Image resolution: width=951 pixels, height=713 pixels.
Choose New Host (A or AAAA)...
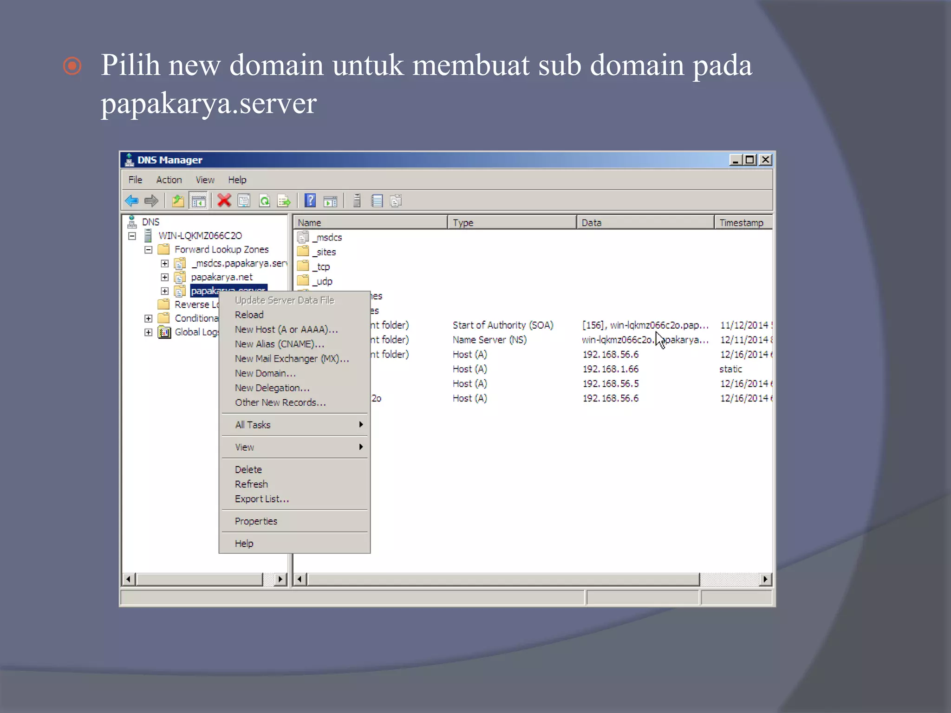(x=295, y=329)
